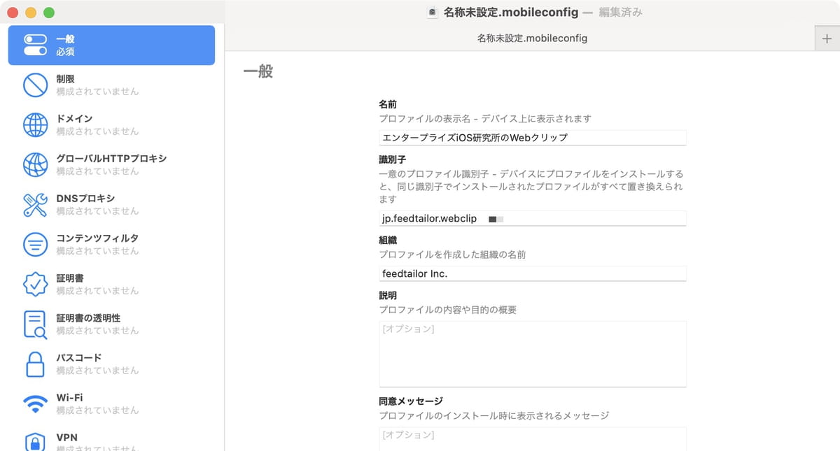Click the mobileconfig document icon in title bar

tap(433, 12)
